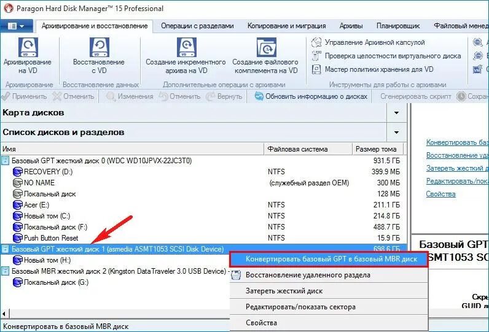The width and height of the screenshot is (489, 332).
Task: Select 128 МБ Локальный диск partition
Action: (x=203, y=194)
